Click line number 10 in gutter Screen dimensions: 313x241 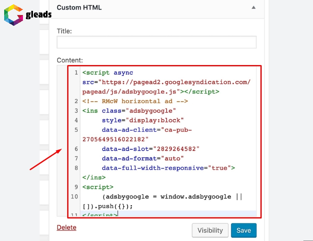(74, 197)
